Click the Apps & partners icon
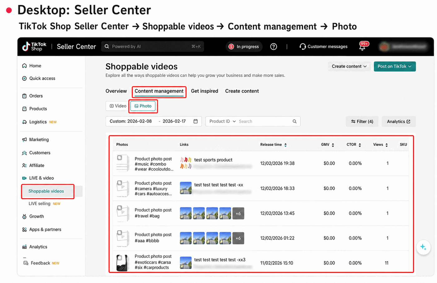Screen dimensions: 437x283 pos(24,230)
